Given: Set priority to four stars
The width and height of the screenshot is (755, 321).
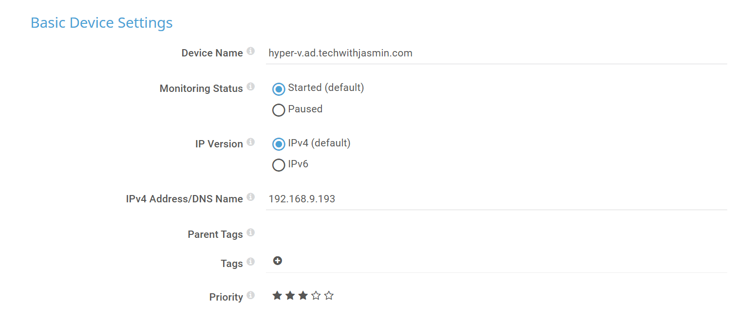Looking at the screenshot, I should (316, 295).
